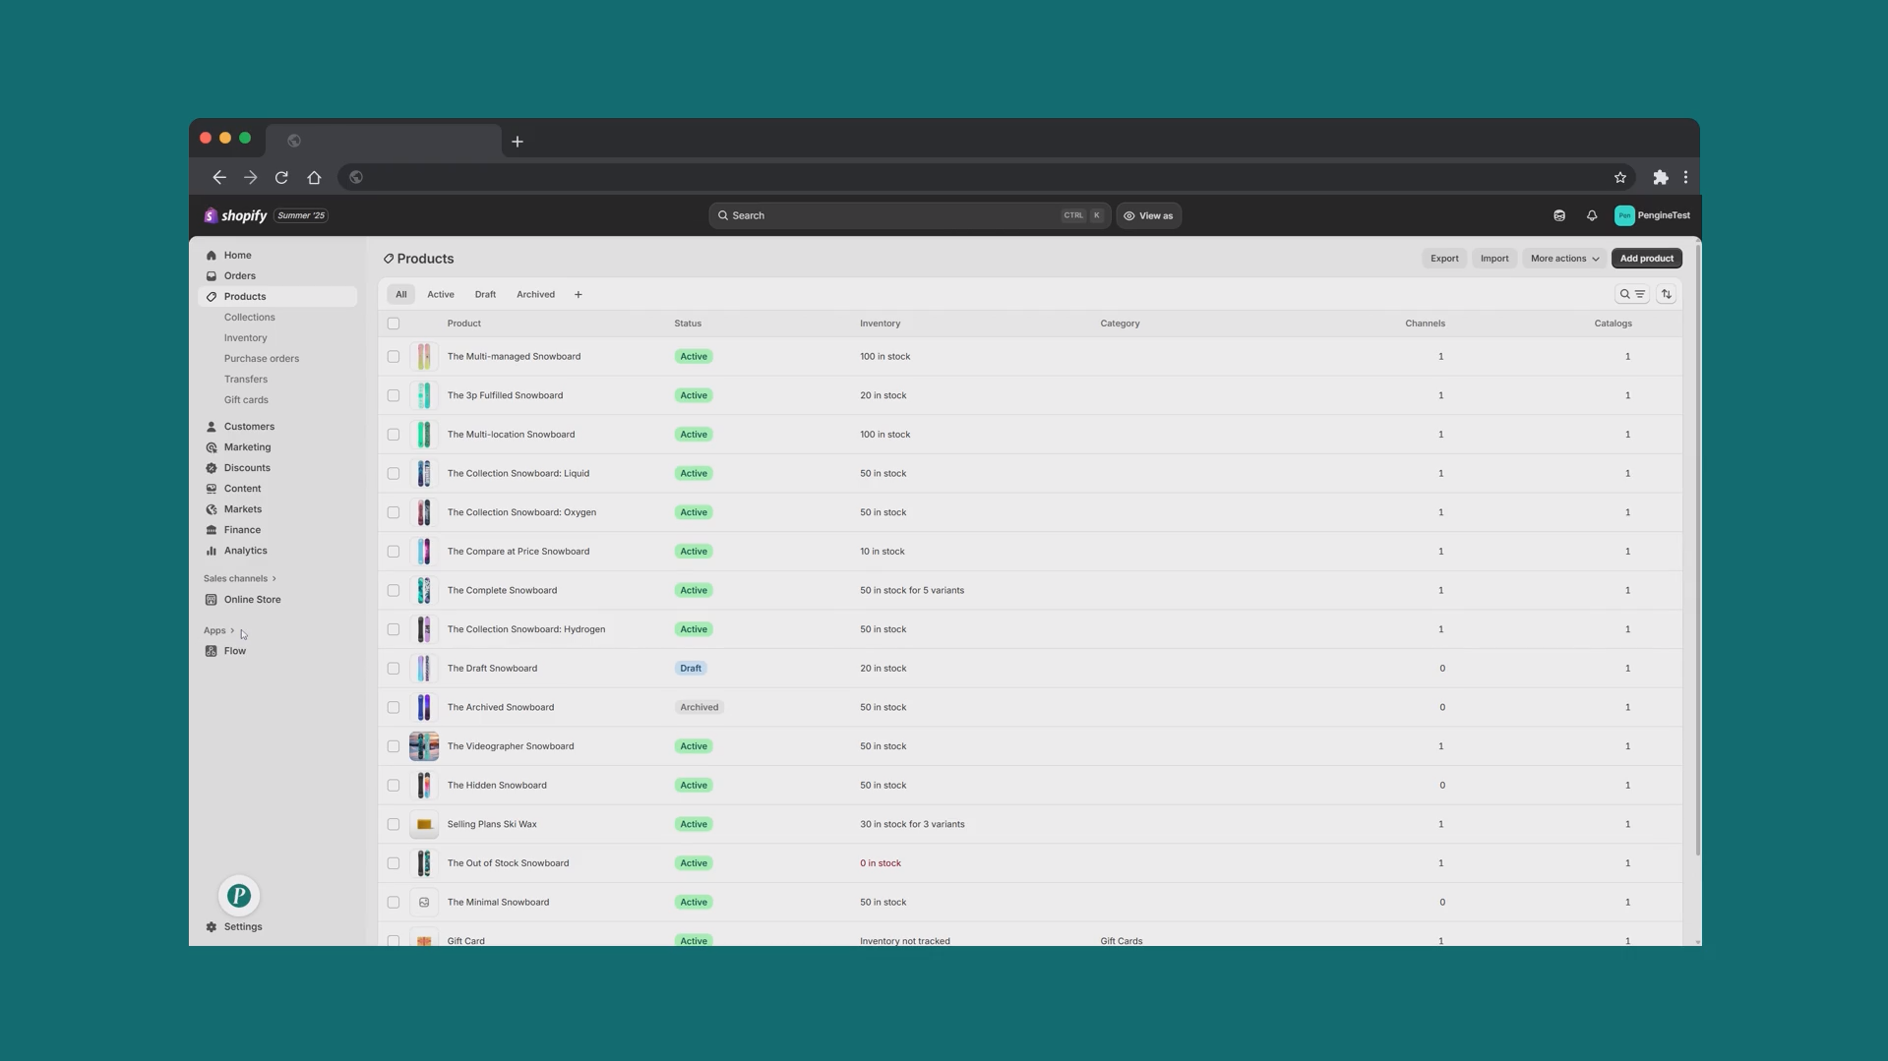Open browser extensions puzzle icon
This screenshot has height=1061, width=1888.
[x=1660, y=178]
